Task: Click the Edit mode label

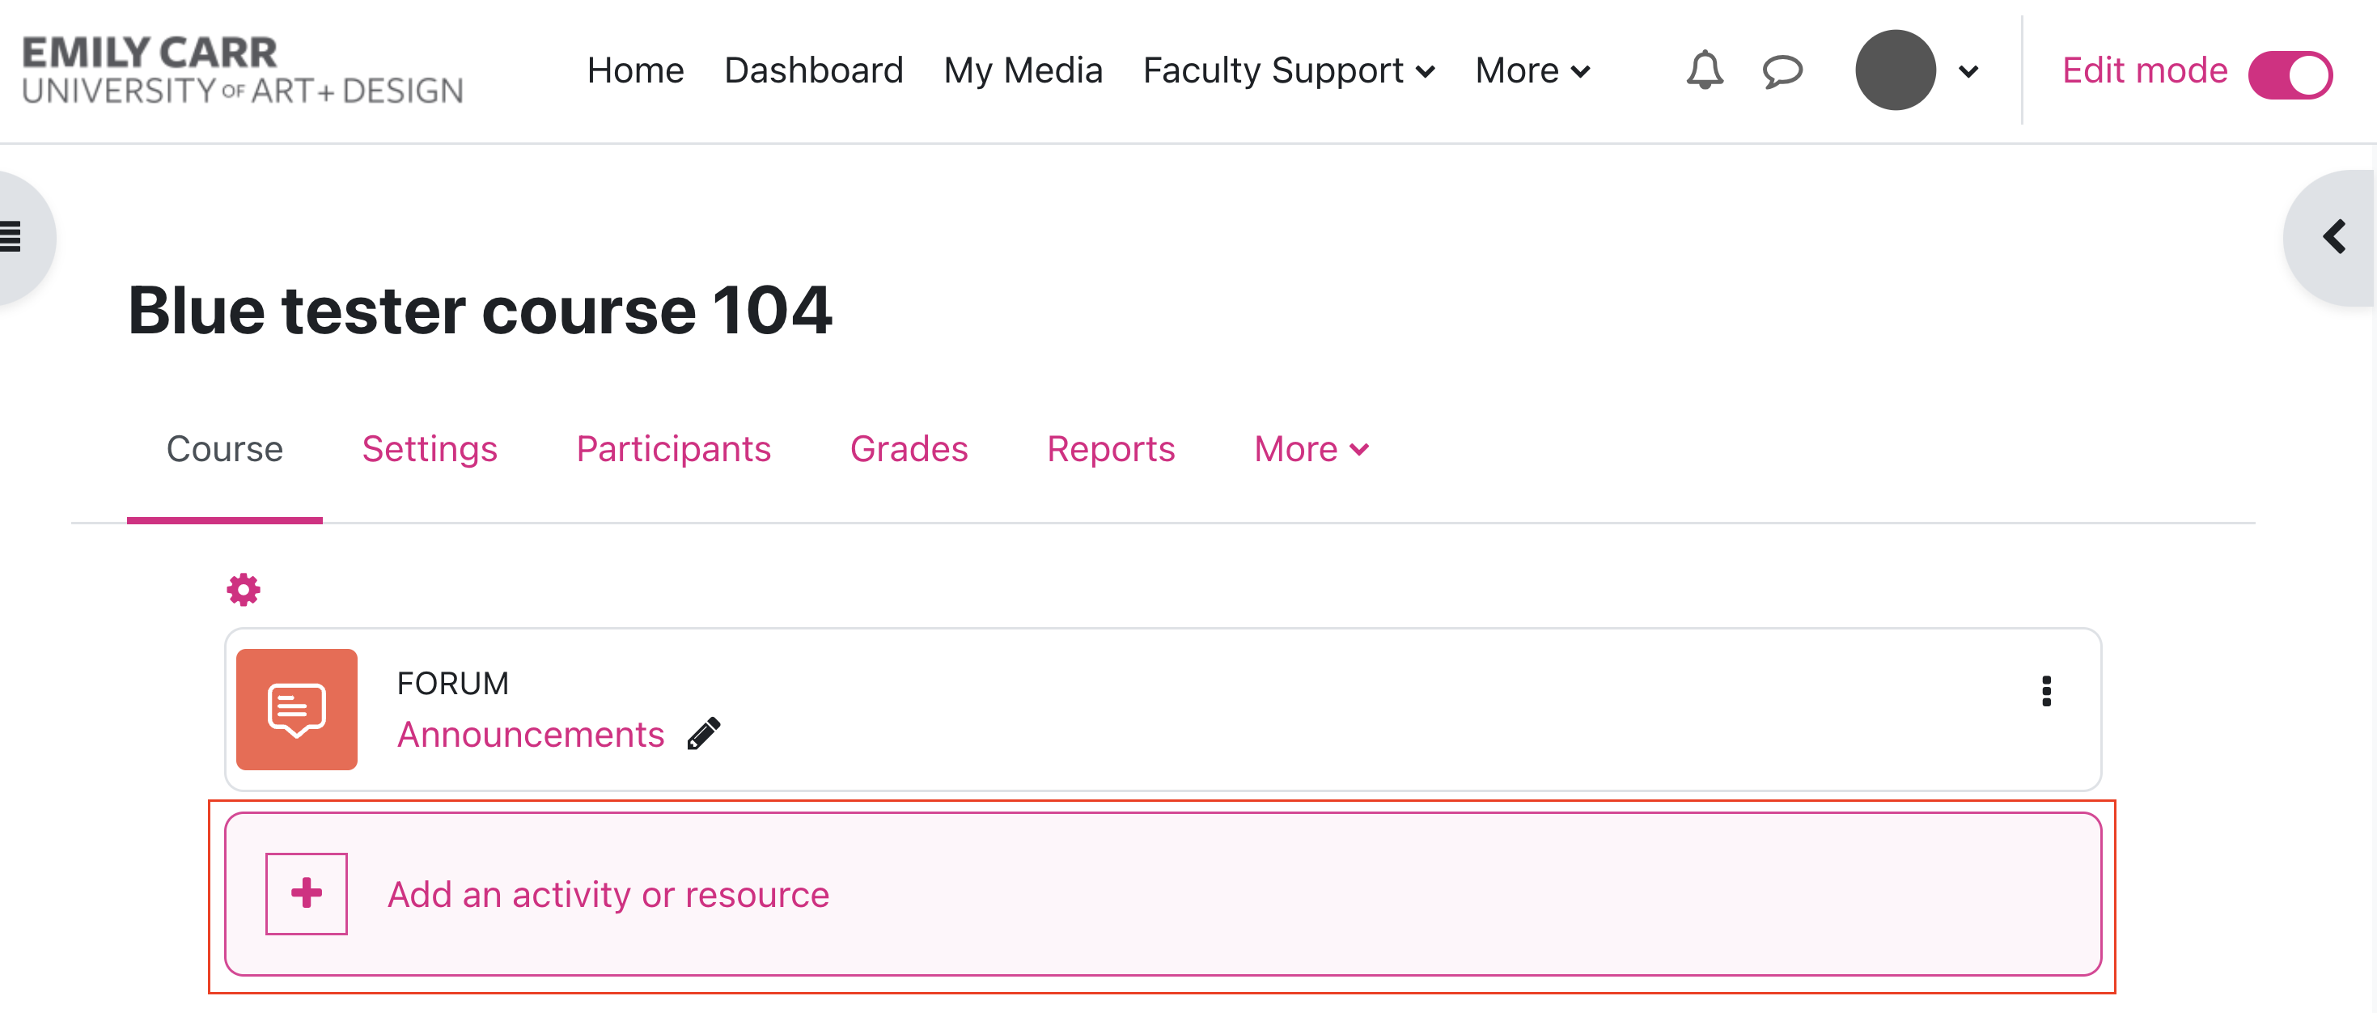Action: tap(2145, 70)
